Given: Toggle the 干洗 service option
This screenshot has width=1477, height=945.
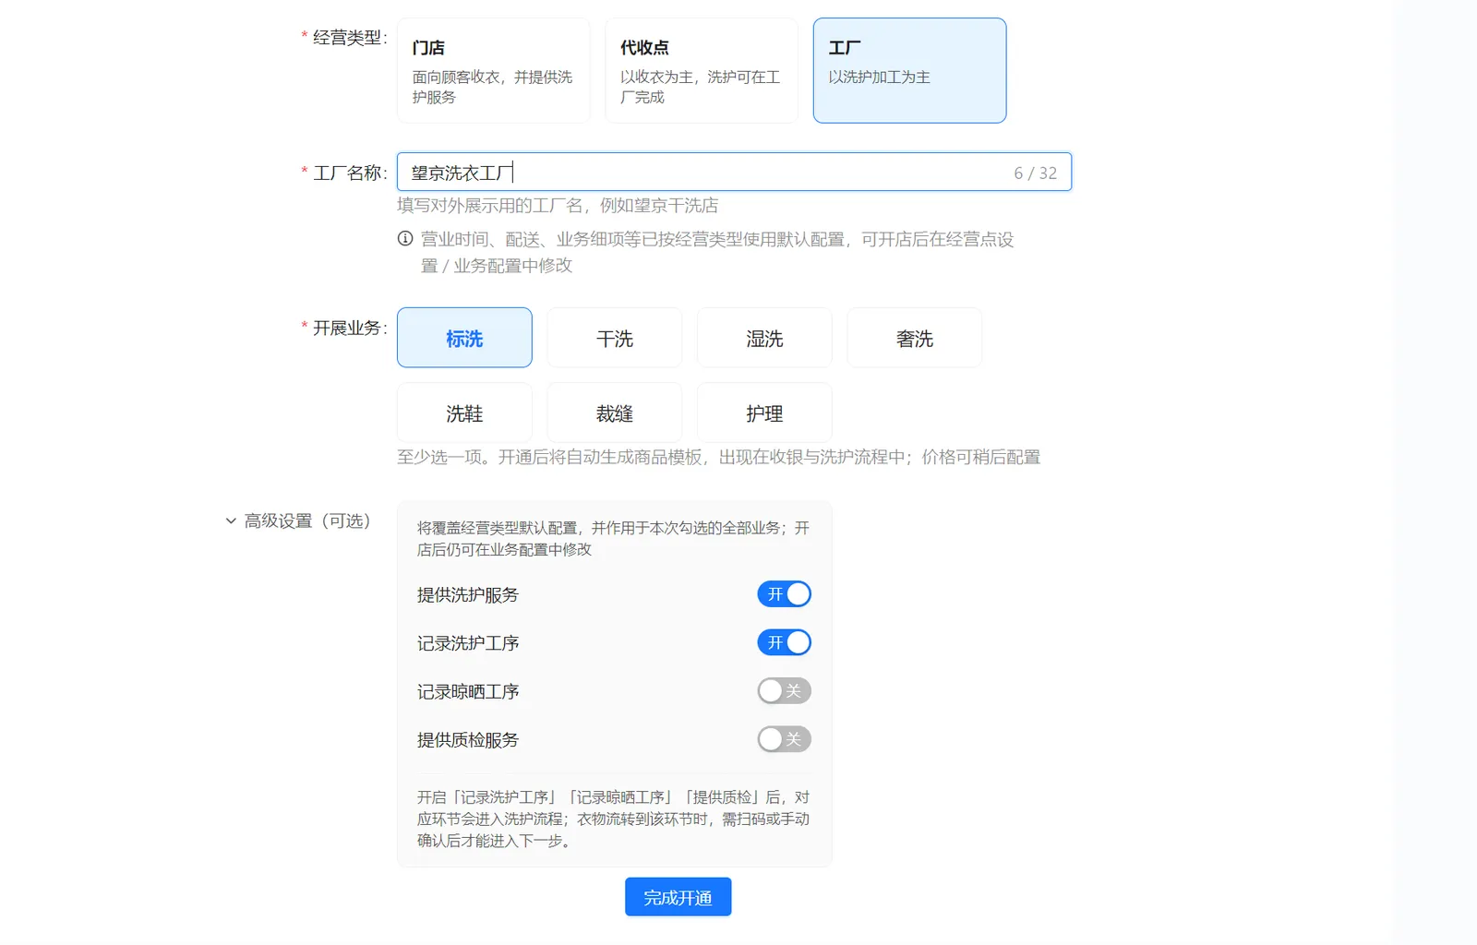Looking at the screenshot, I should tap(615, 338).
